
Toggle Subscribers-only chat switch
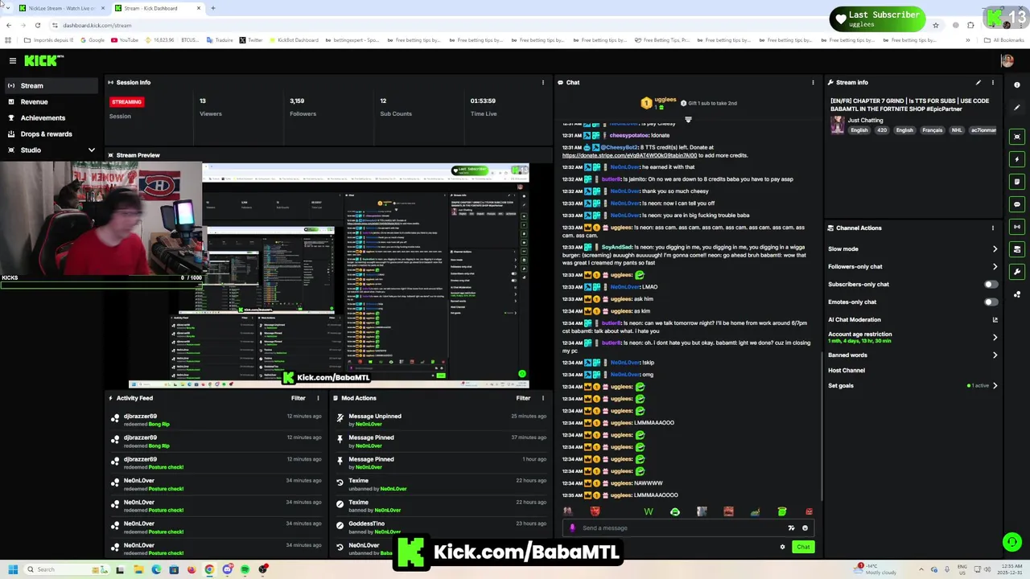991,284
